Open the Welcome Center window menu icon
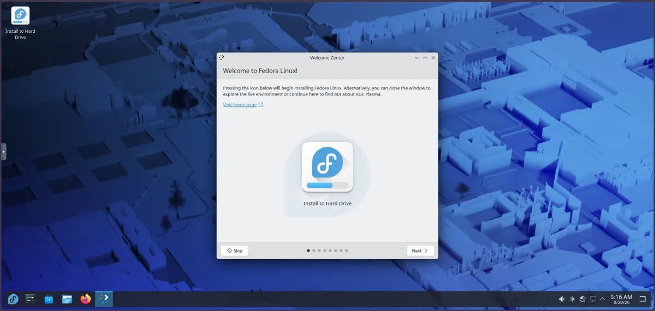This screenshot has width=655, height=311. pos(222,57)
